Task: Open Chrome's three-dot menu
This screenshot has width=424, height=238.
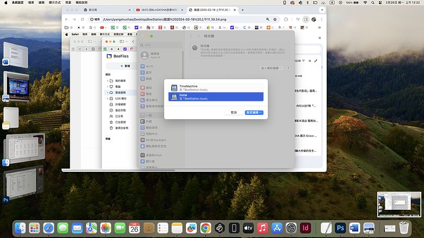Action: tap(321, 20)
